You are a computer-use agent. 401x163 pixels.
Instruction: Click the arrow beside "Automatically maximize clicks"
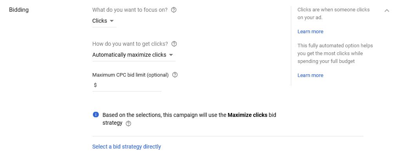(171, 55)
